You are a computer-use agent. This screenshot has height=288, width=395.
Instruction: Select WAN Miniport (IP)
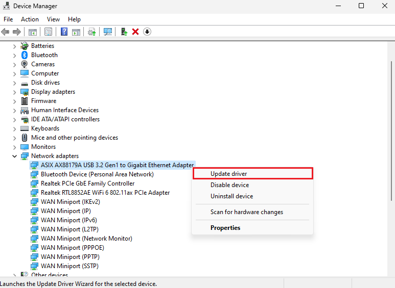pos(66,211)
